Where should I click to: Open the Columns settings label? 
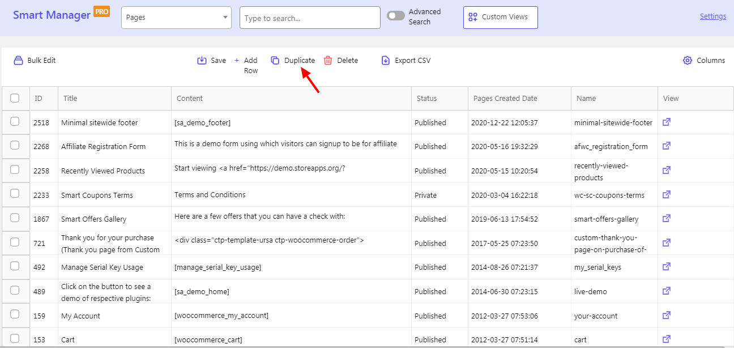click(711, 60)
